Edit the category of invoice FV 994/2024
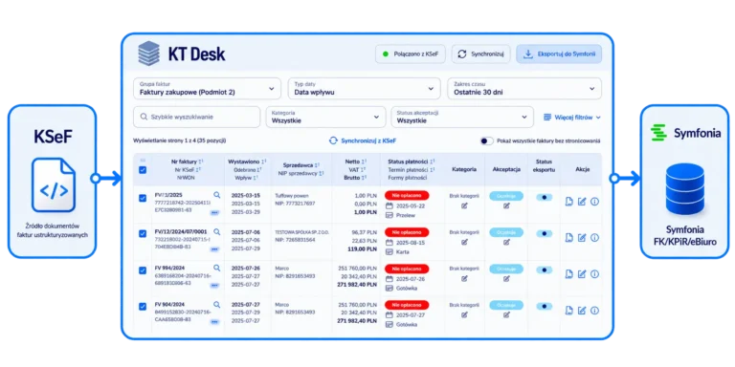This screenshot has width=735, height=367. click(464, 278)
